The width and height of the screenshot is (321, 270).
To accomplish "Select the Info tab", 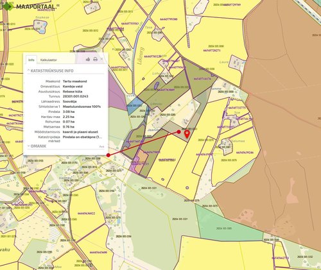I will 31,60.
